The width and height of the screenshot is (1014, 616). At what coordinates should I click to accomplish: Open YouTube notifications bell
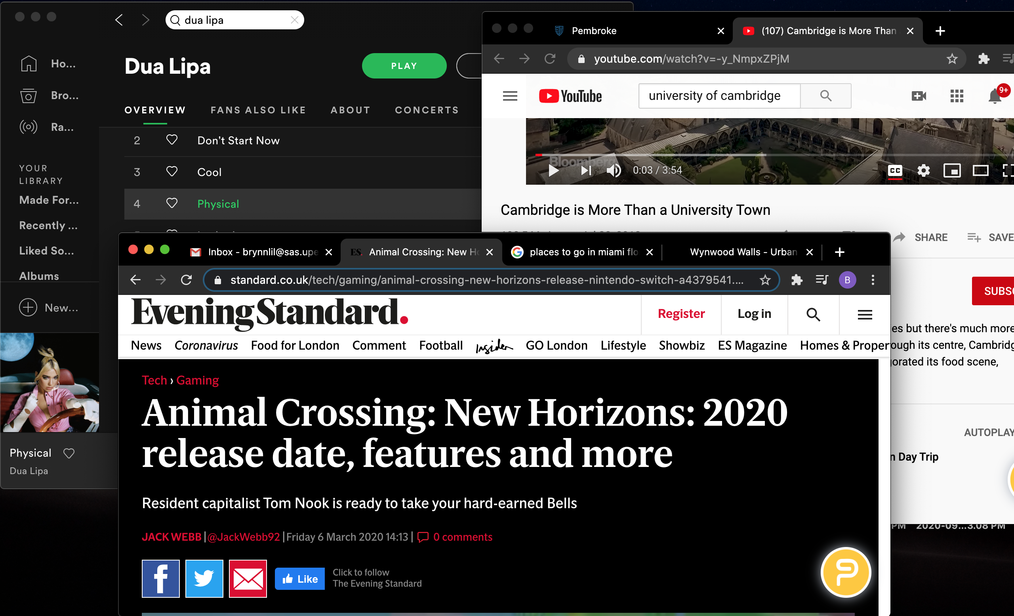pos(995,96)
